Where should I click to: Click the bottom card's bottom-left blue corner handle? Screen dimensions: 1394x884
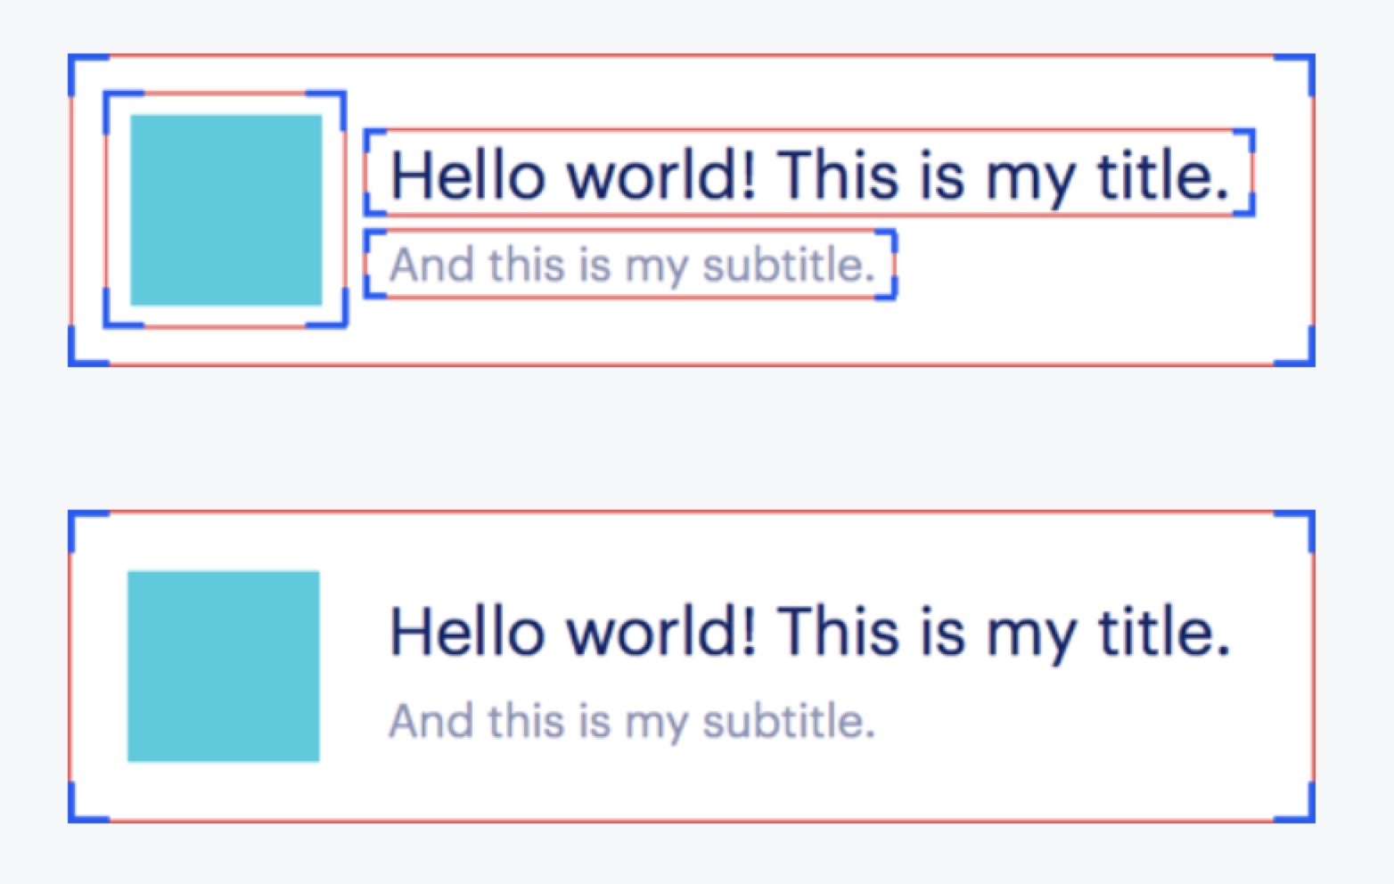point(72,816)
